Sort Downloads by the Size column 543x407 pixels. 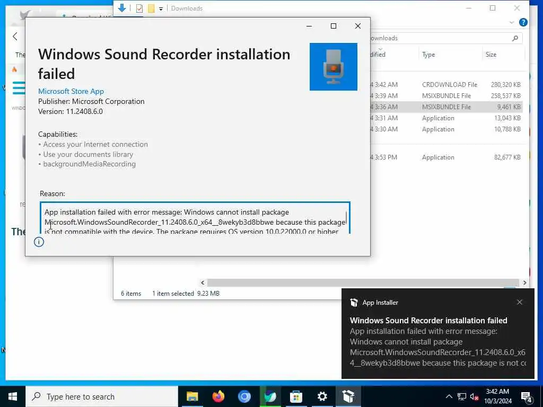[x=491, y=55]
